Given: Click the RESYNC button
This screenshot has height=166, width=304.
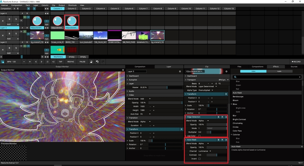Looking at the screenshot, I should pyautogui.click(x=71, y=62).
